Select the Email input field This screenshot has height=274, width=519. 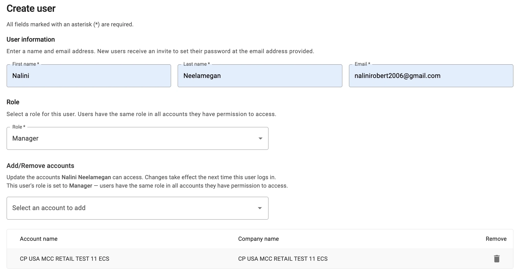tap(431, 76)
